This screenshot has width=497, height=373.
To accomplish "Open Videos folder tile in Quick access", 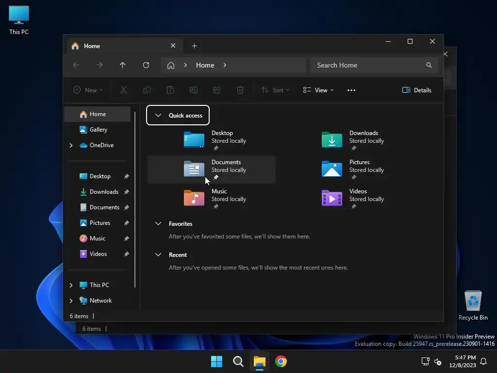I will point(349,199).
